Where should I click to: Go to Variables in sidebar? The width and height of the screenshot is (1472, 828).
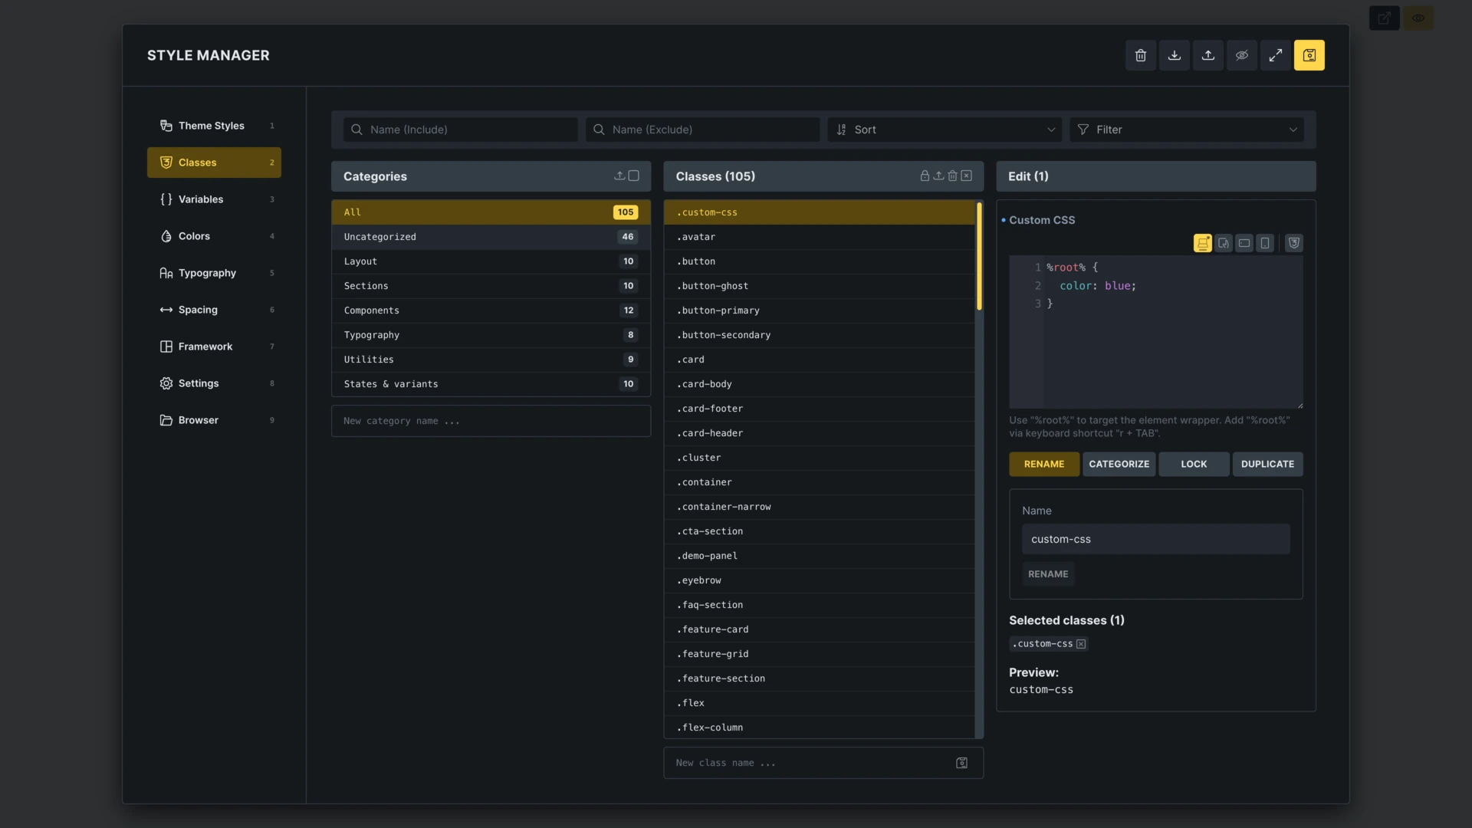point(214,199)
